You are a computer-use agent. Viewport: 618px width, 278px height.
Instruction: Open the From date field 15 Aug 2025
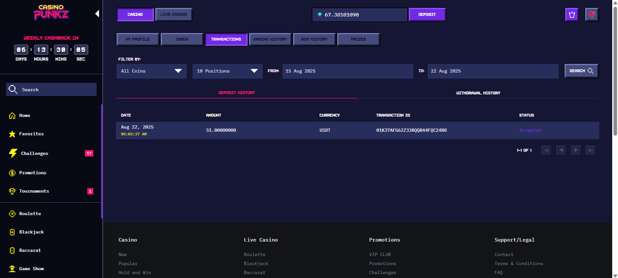point(348,71)
